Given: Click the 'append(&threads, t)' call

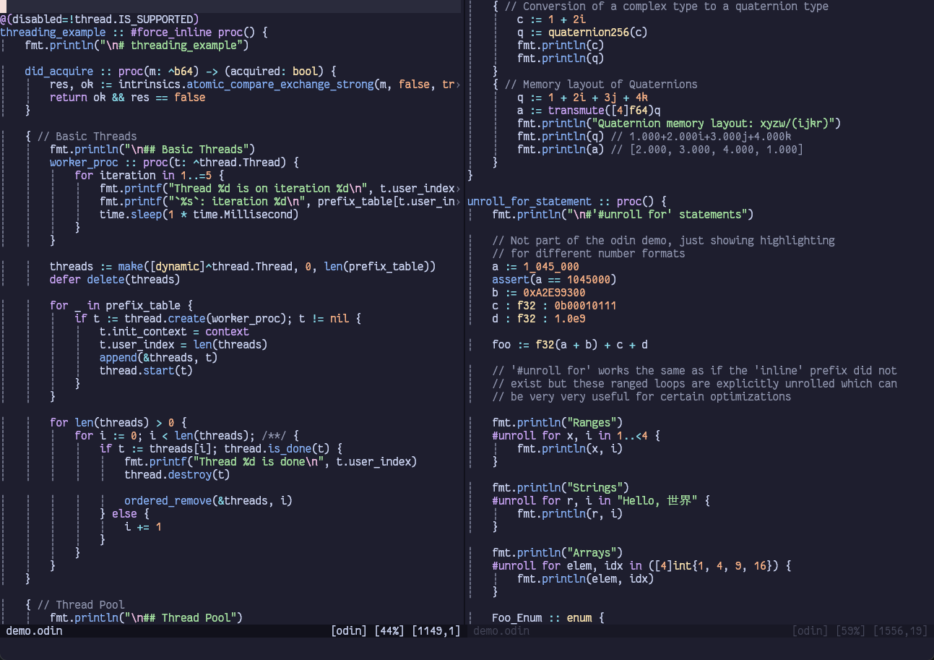Looking at the screenshot, I should (x=158, y=358).
